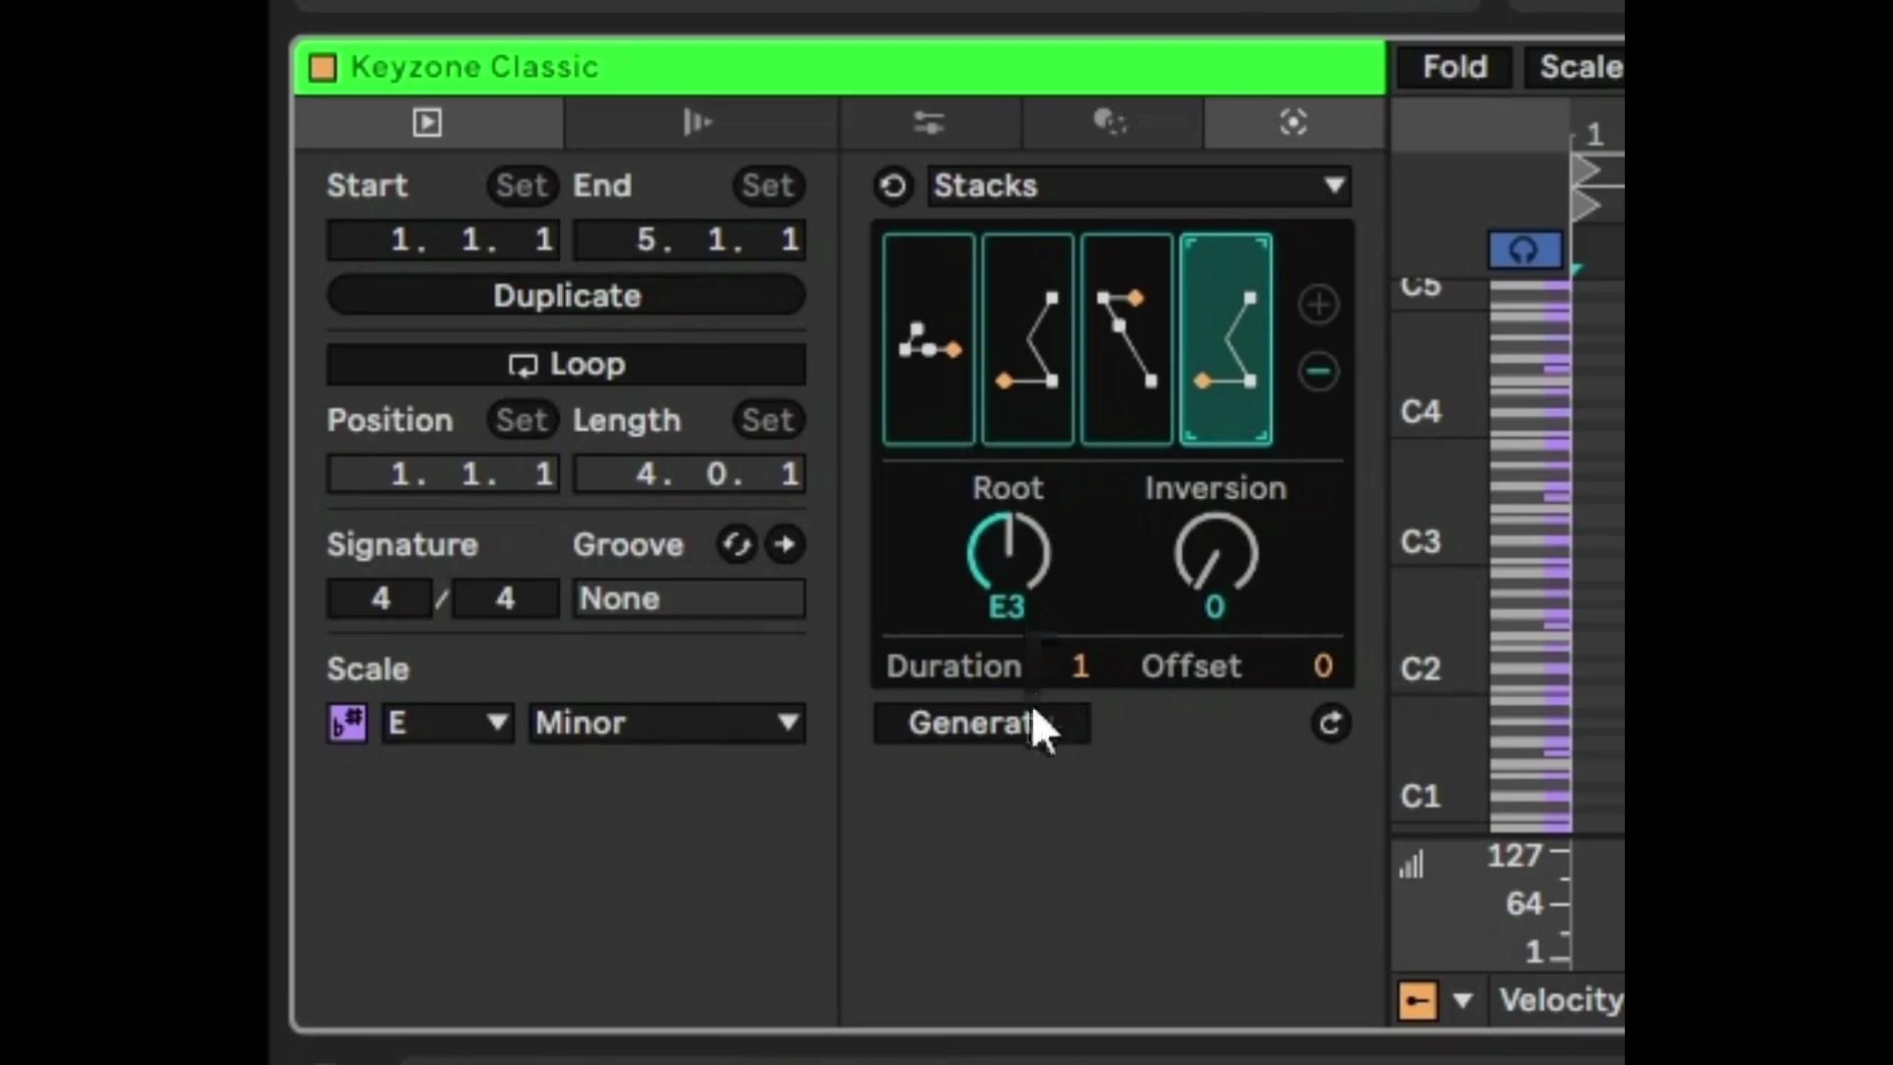Open the MIDI Generate tools tab

pos(1294,122)
